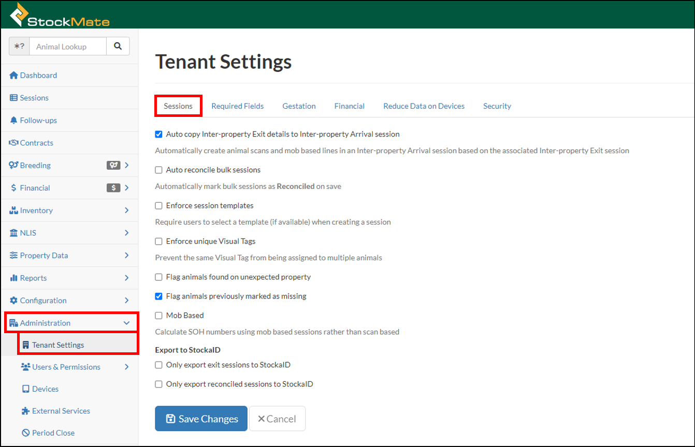This screenshot has width=695, height=447.
Task: Enable Auto reconcile bulk sessions
Action: pyautogui.click(x=158, y=170)
